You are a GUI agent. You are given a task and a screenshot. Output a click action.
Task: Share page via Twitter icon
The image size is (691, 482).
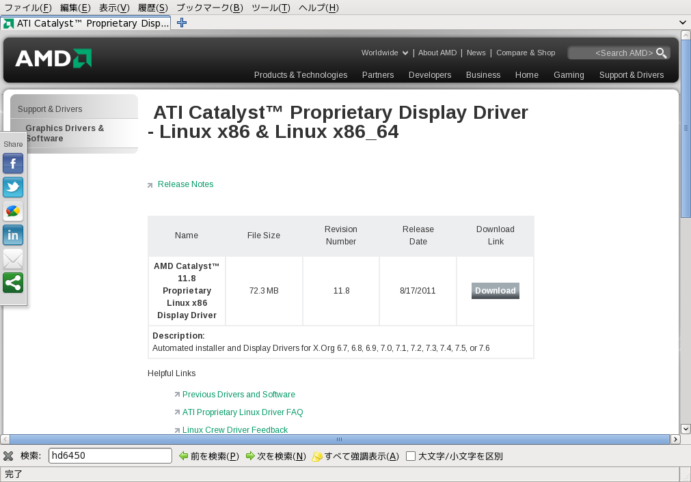(13, 187)
